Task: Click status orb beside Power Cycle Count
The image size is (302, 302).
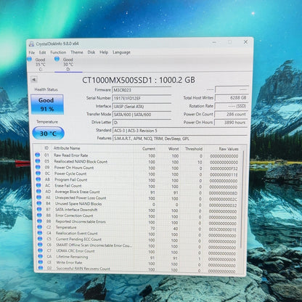Action: pos(38,173)
